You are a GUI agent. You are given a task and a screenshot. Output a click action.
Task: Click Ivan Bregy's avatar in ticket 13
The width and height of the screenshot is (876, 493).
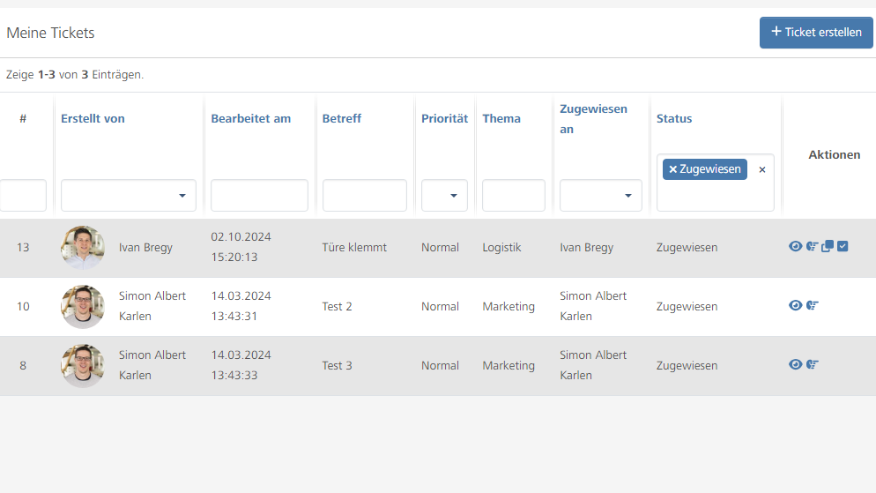(x=83, y=248)
